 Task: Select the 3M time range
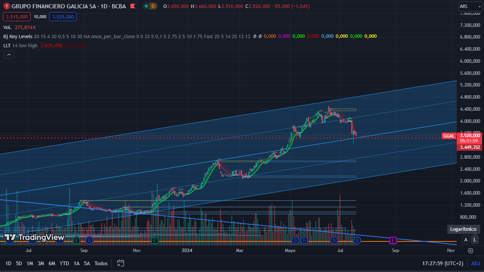[x=41, y=263]
